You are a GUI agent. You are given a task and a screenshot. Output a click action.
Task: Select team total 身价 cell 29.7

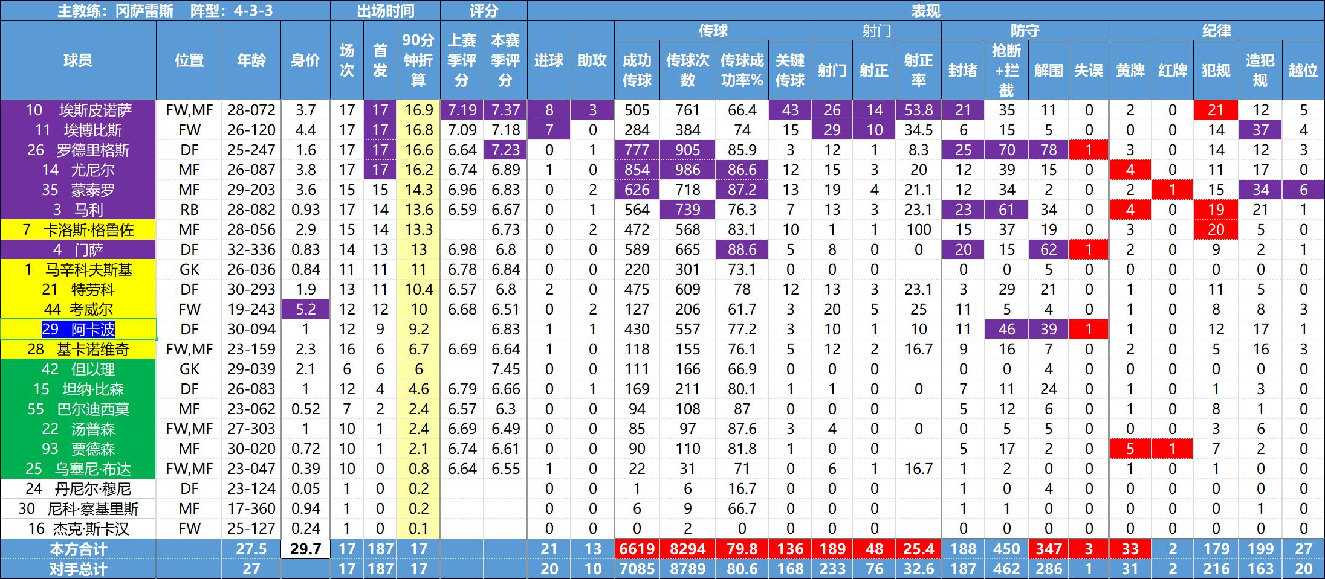pyautogui.click(x=305, y=549)
